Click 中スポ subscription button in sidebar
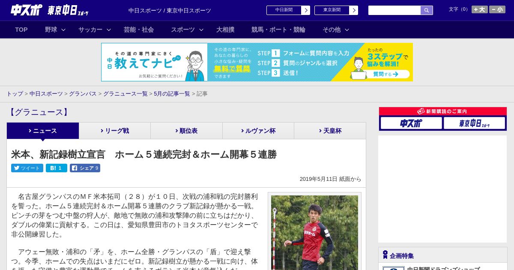Image resolution: width=514 pixels, height=270 pixels. pyautogui.click(x=411, y=123)
